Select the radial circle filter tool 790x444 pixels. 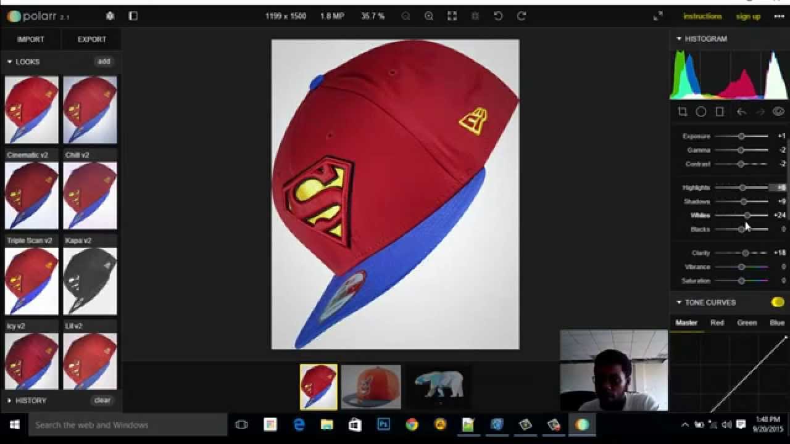pos(701,112)
